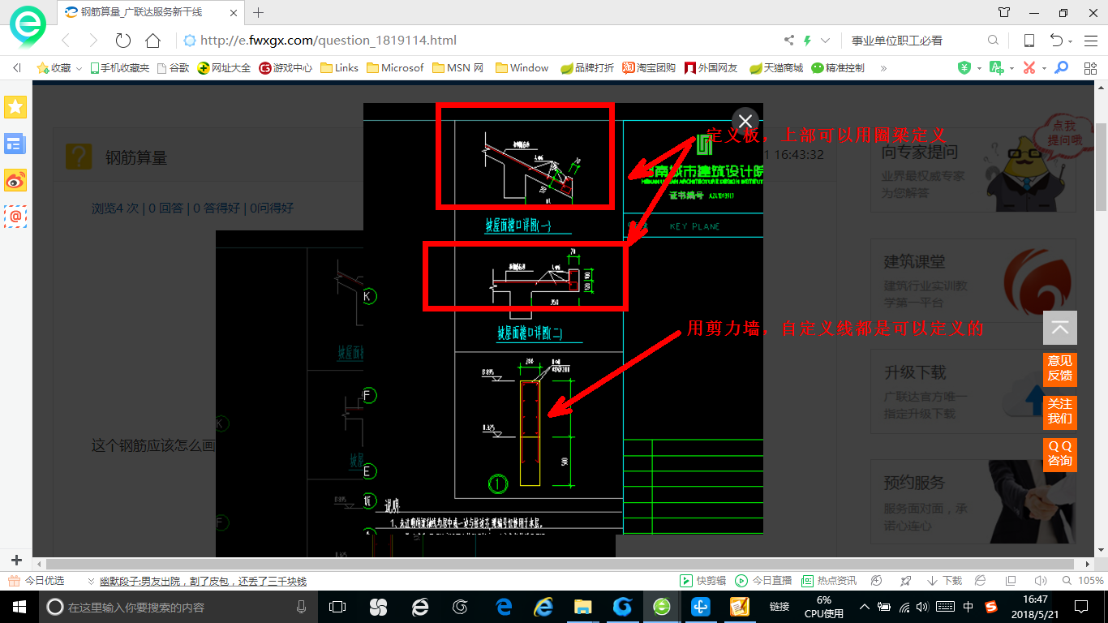Click the 快剪辑 status bar tool

(702, 581)
